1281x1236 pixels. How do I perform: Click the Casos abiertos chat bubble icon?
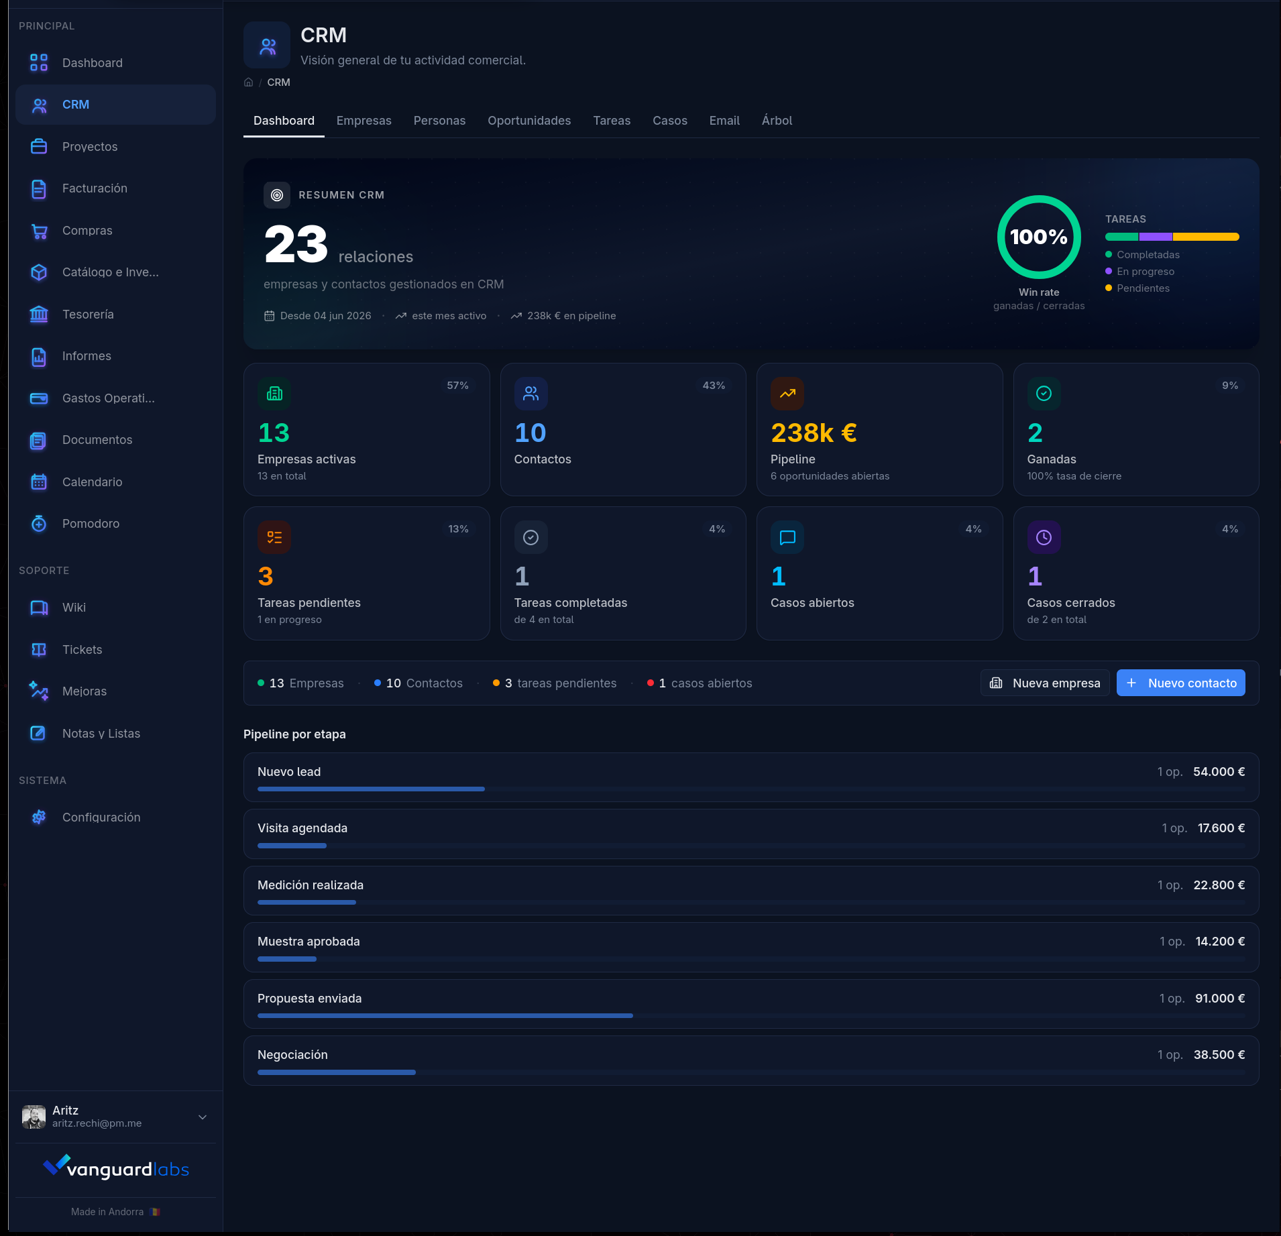point(787,537)
